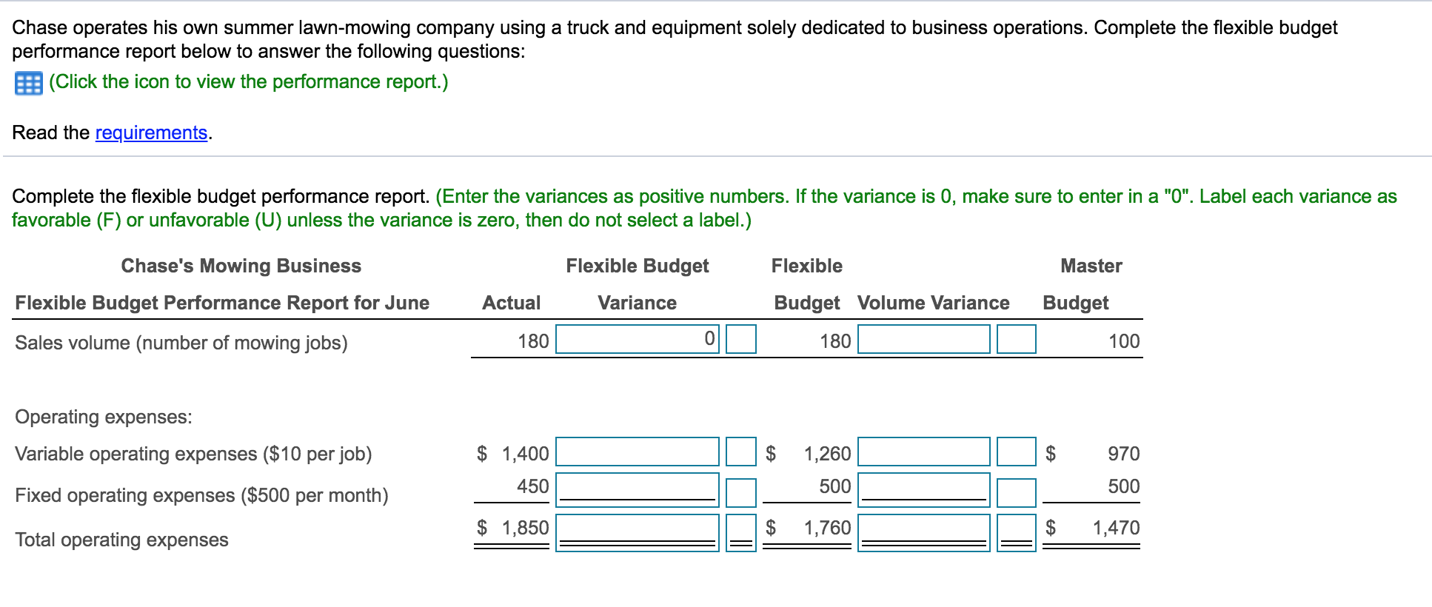The width and height of the screenshot is (1432, 607).
Task: Click the Flexible Budget total value 1,760
Action: [x=828, y=528]
